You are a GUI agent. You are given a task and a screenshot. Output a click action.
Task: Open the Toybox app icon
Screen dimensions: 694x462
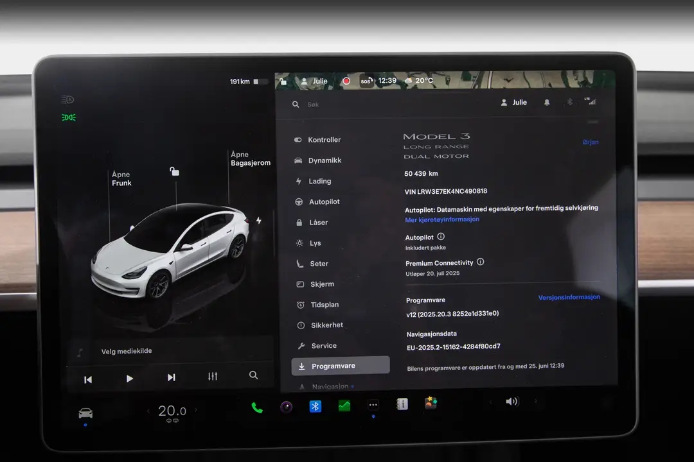tap(431, 403)
